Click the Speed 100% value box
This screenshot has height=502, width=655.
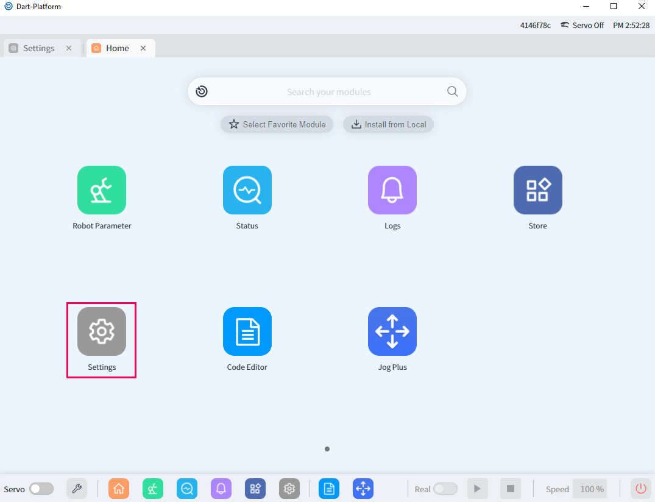(x=590, y=489)
